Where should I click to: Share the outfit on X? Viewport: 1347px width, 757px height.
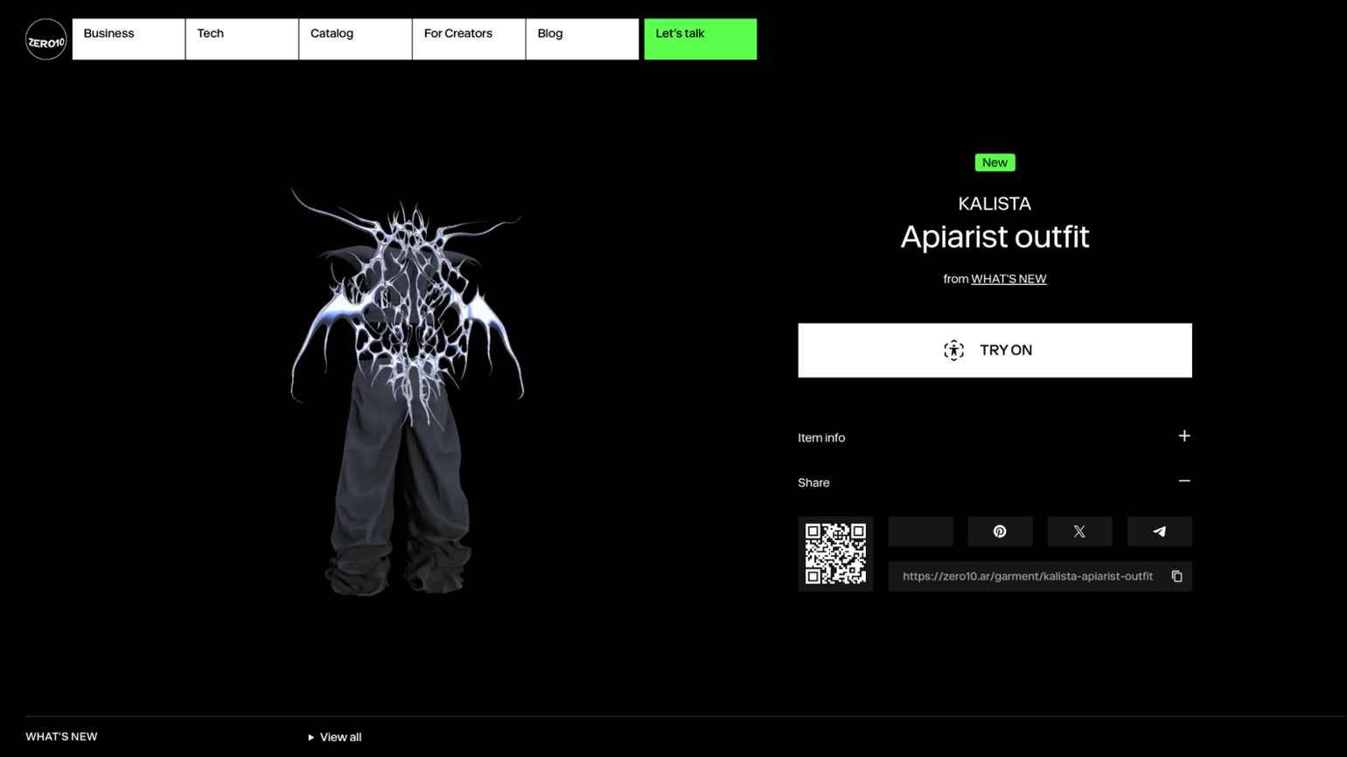(x=1079, y=531)
